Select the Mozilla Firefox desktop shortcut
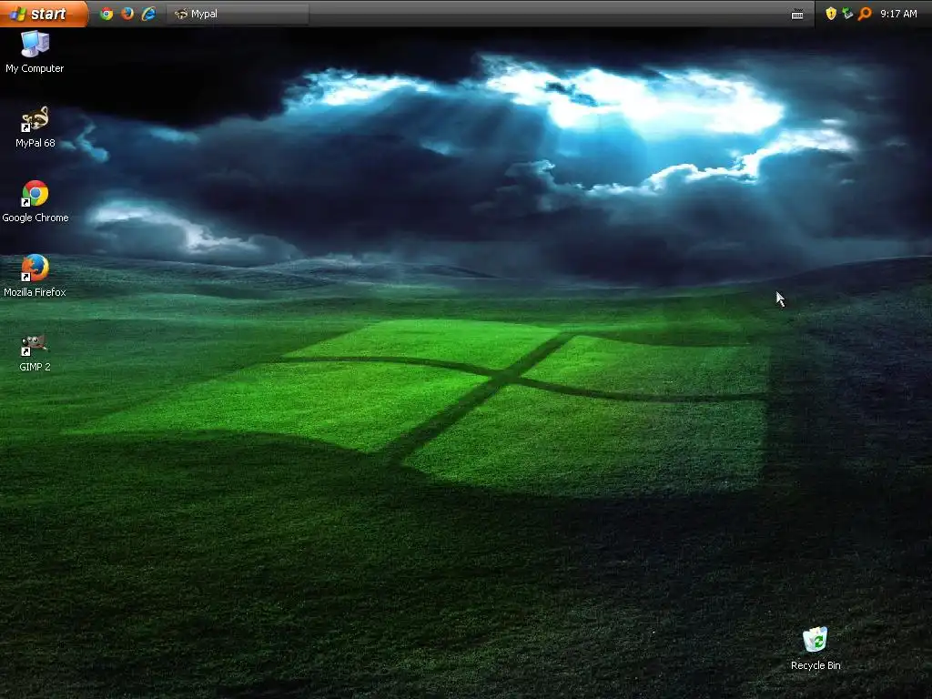Viewport: 932px width, 699px height. pos(35,277)
